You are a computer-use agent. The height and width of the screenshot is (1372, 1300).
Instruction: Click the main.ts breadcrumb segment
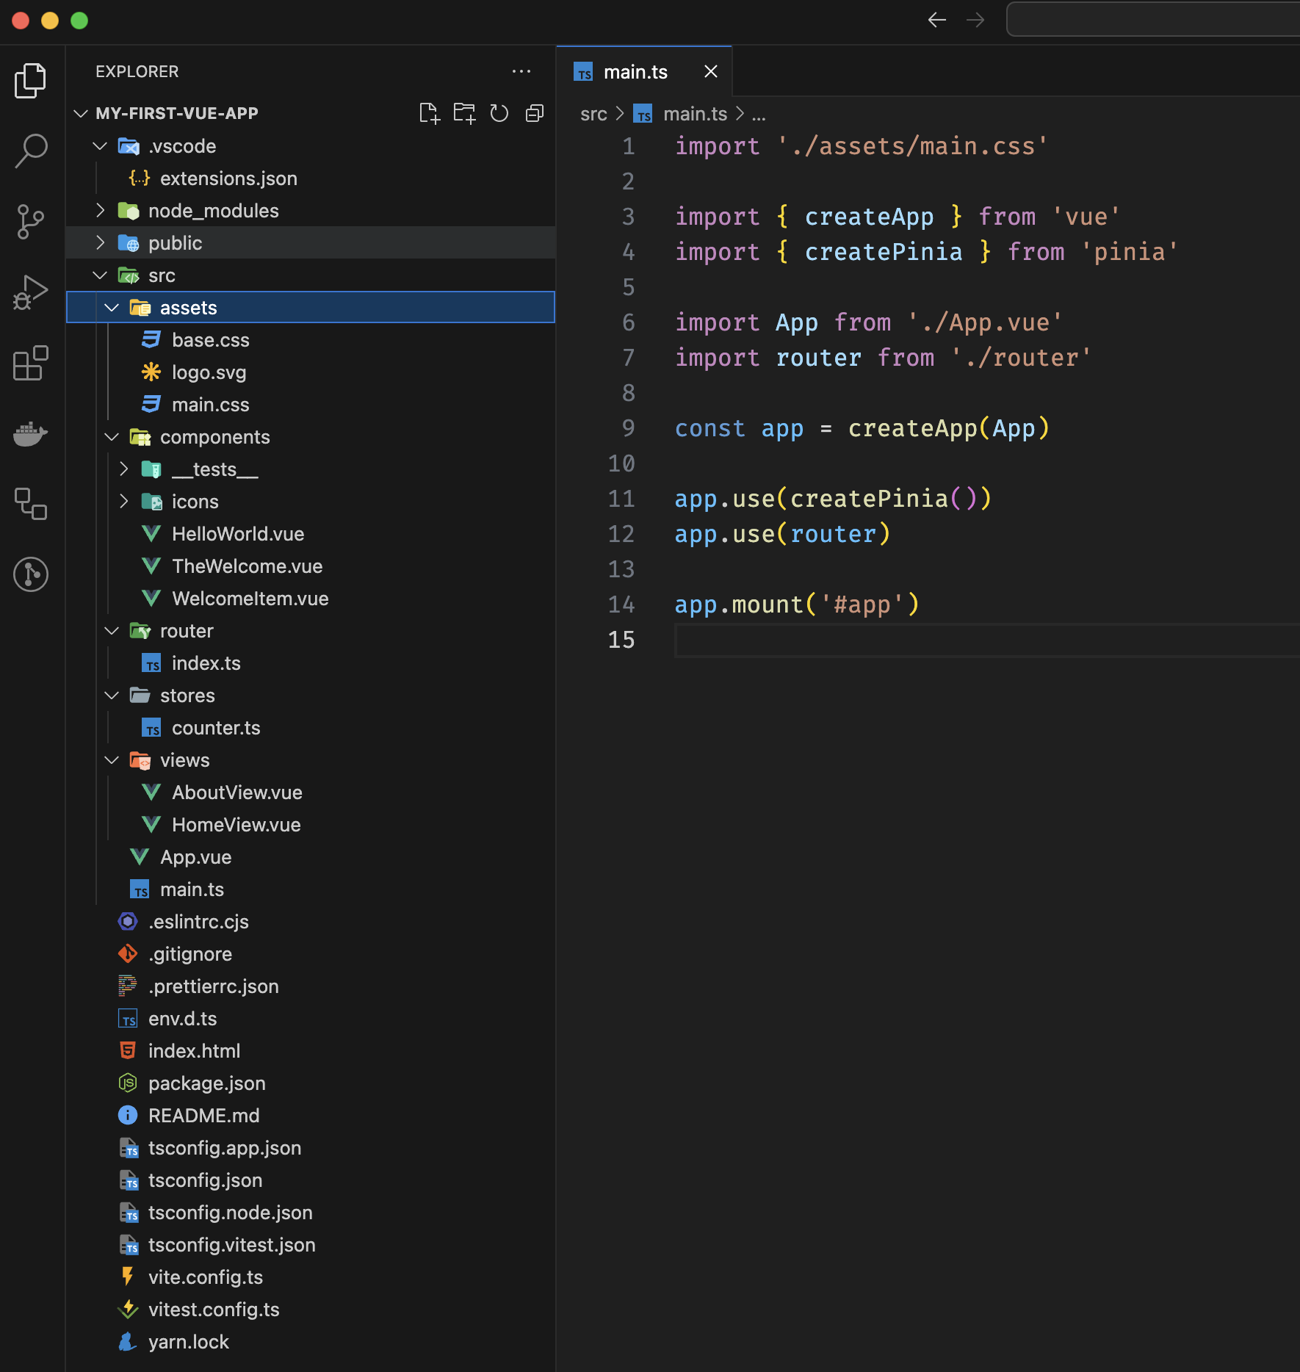(695, 114)
